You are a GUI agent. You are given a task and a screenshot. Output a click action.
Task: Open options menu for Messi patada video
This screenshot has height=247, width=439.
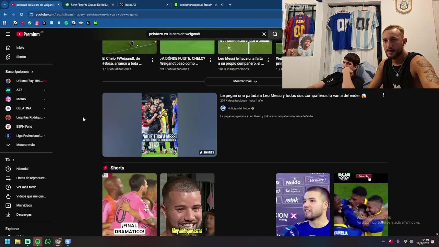tap(383, 95)
